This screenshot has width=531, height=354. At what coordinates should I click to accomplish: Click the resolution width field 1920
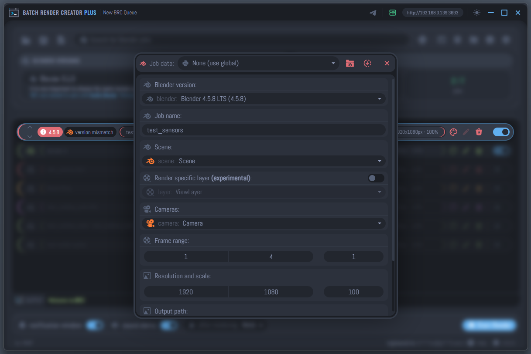point(185,292)
